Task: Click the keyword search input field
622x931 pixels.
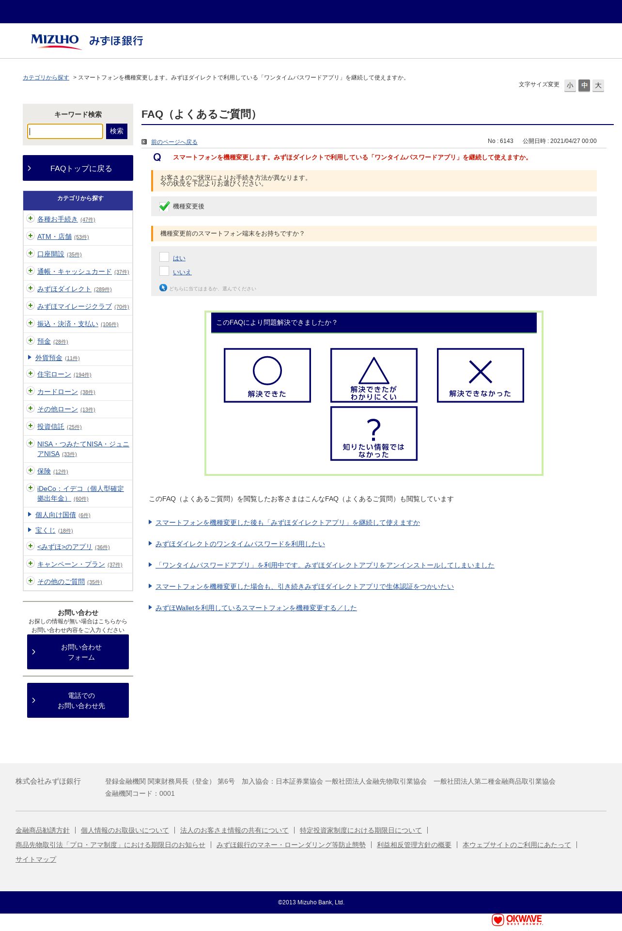Action: (65, 131)
